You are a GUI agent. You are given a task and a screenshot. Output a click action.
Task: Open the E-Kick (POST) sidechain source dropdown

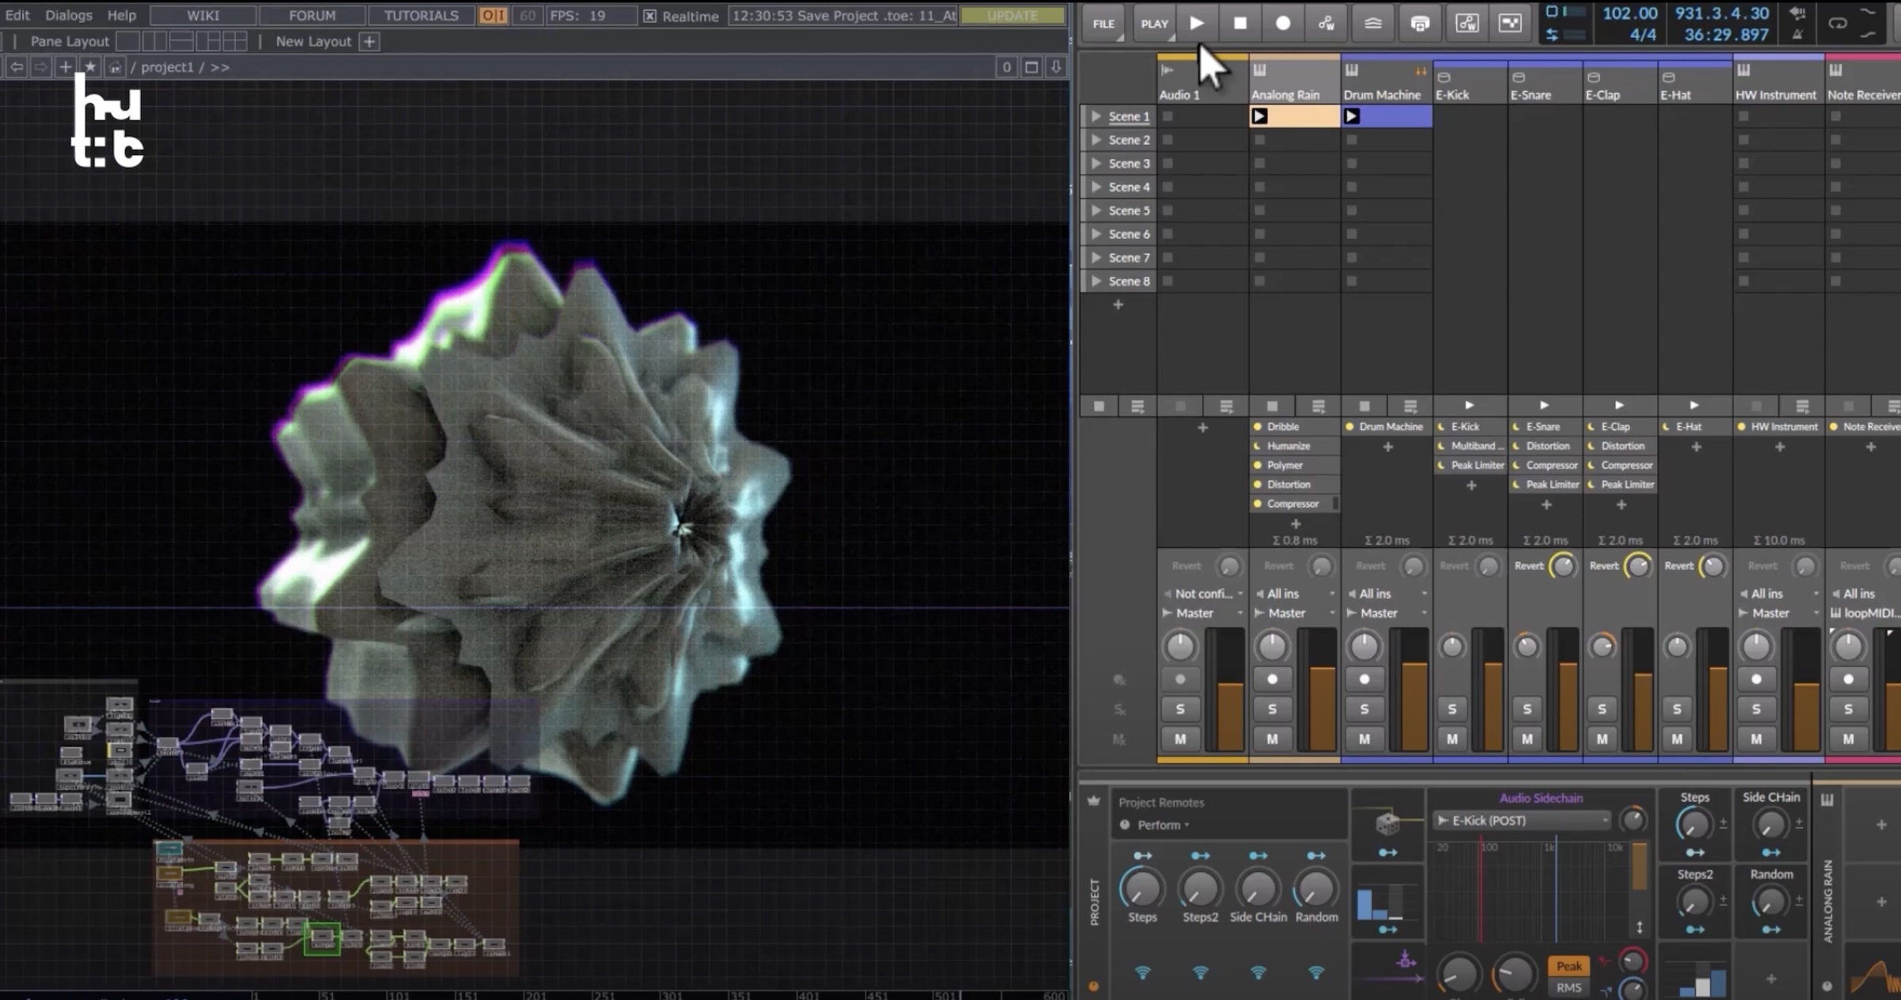(1521, 820)
